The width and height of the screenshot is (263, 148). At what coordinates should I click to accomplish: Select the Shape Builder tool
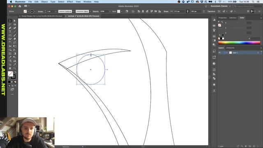point(10,50)
